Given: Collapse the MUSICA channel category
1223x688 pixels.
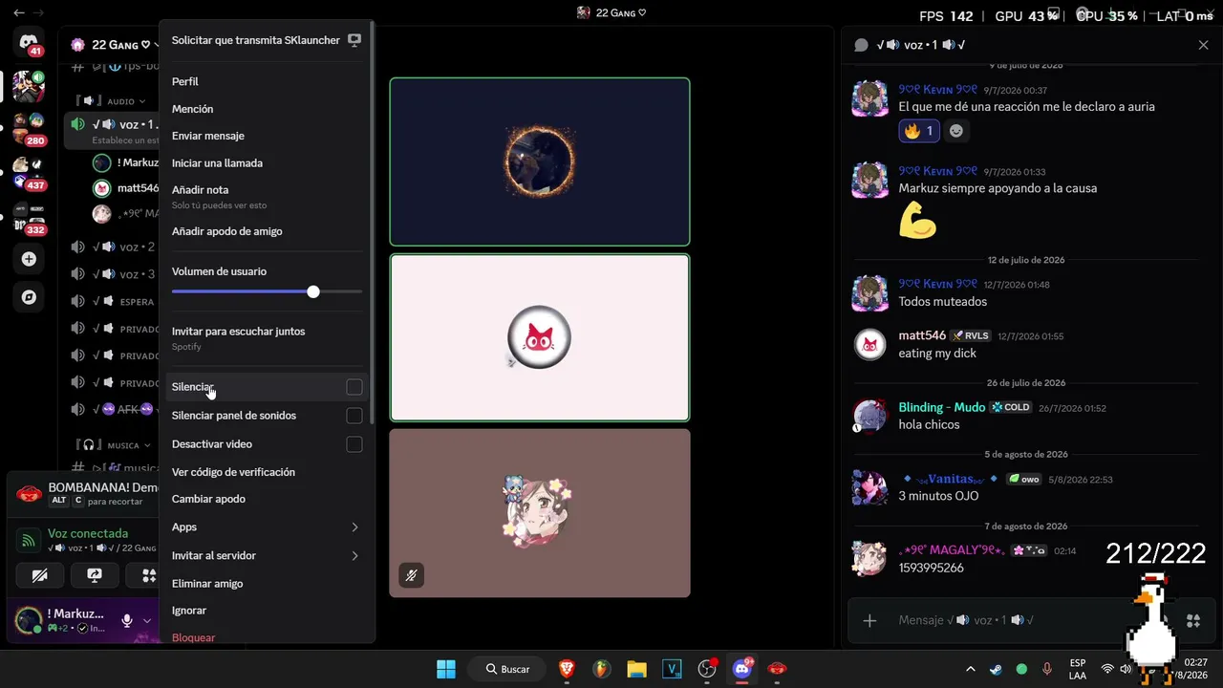Looking at the screenshot, I should (147, 445).
